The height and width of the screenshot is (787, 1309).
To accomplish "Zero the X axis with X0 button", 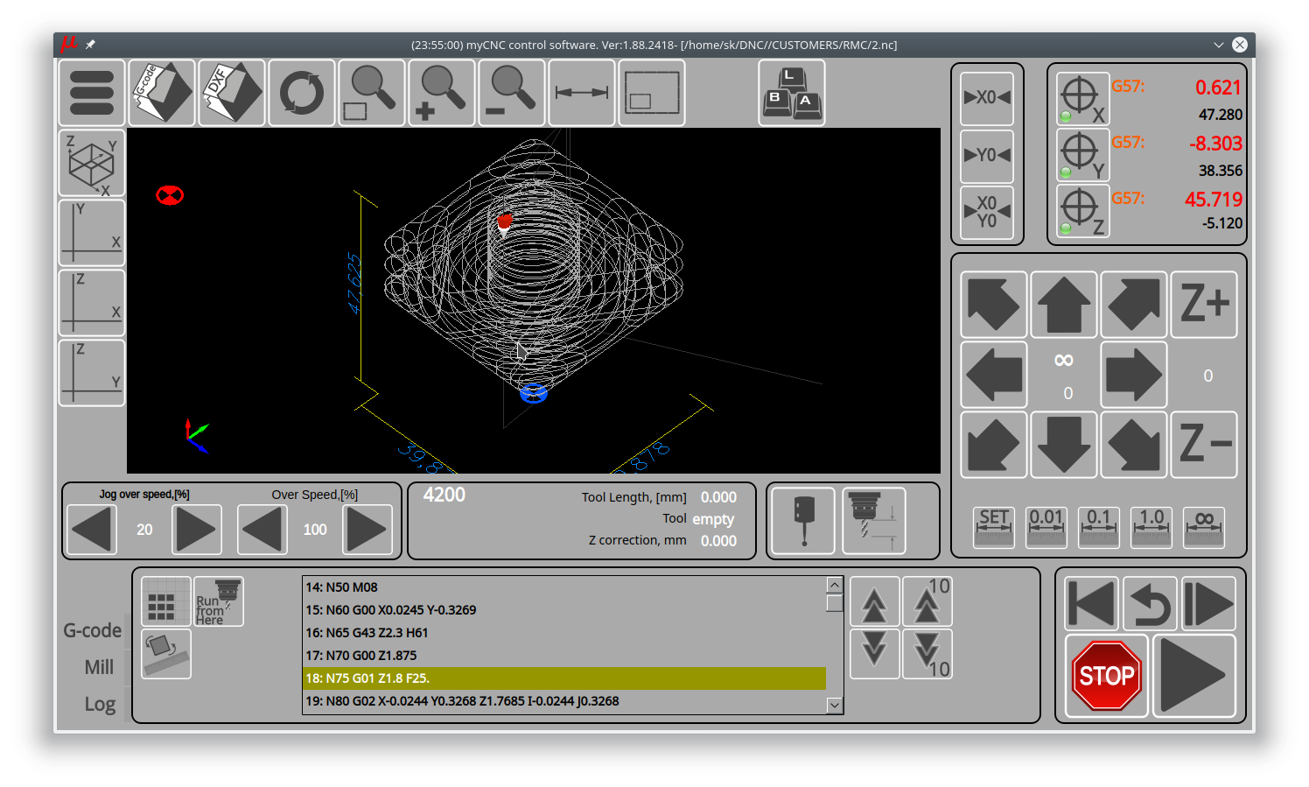I will (987, 98).
